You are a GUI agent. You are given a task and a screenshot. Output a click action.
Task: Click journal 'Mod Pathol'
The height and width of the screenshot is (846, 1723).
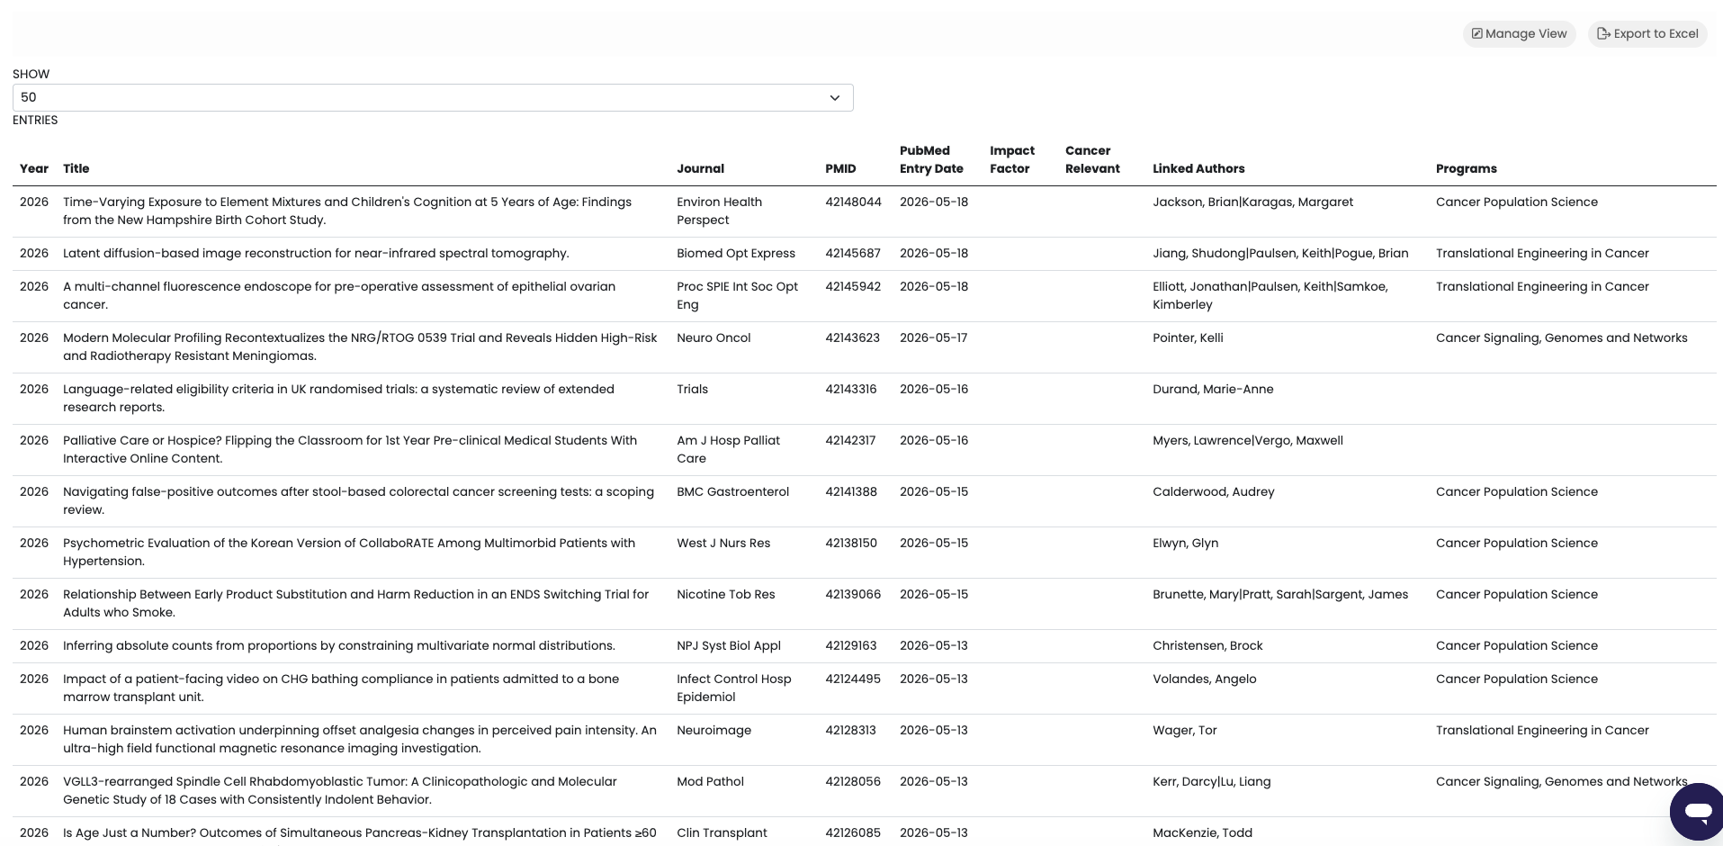pyautogui.click(x=710, y=781)
